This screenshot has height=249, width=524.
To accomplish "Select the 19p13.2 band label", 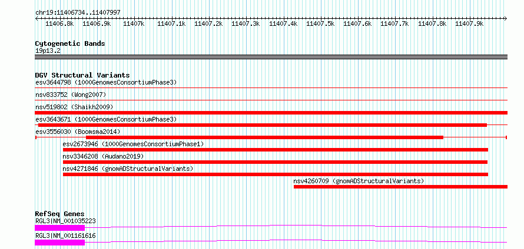I will 48,51.
